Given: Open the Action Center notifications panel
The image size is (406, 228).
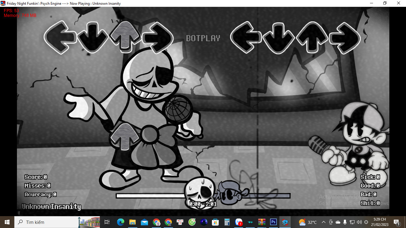Looking at the screenshot, I should pyautogui.click(x=396, y=222).
